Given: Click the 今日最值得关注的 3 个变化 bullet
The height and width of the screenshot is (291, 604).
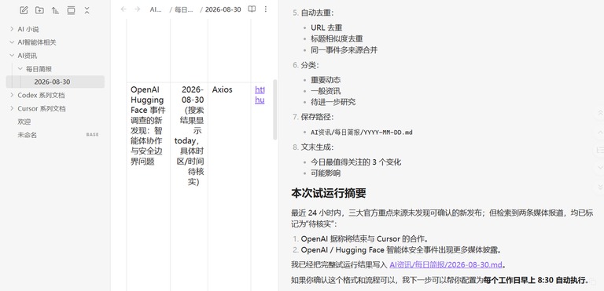Looking at the screenshot, I should tap(356, 162).
